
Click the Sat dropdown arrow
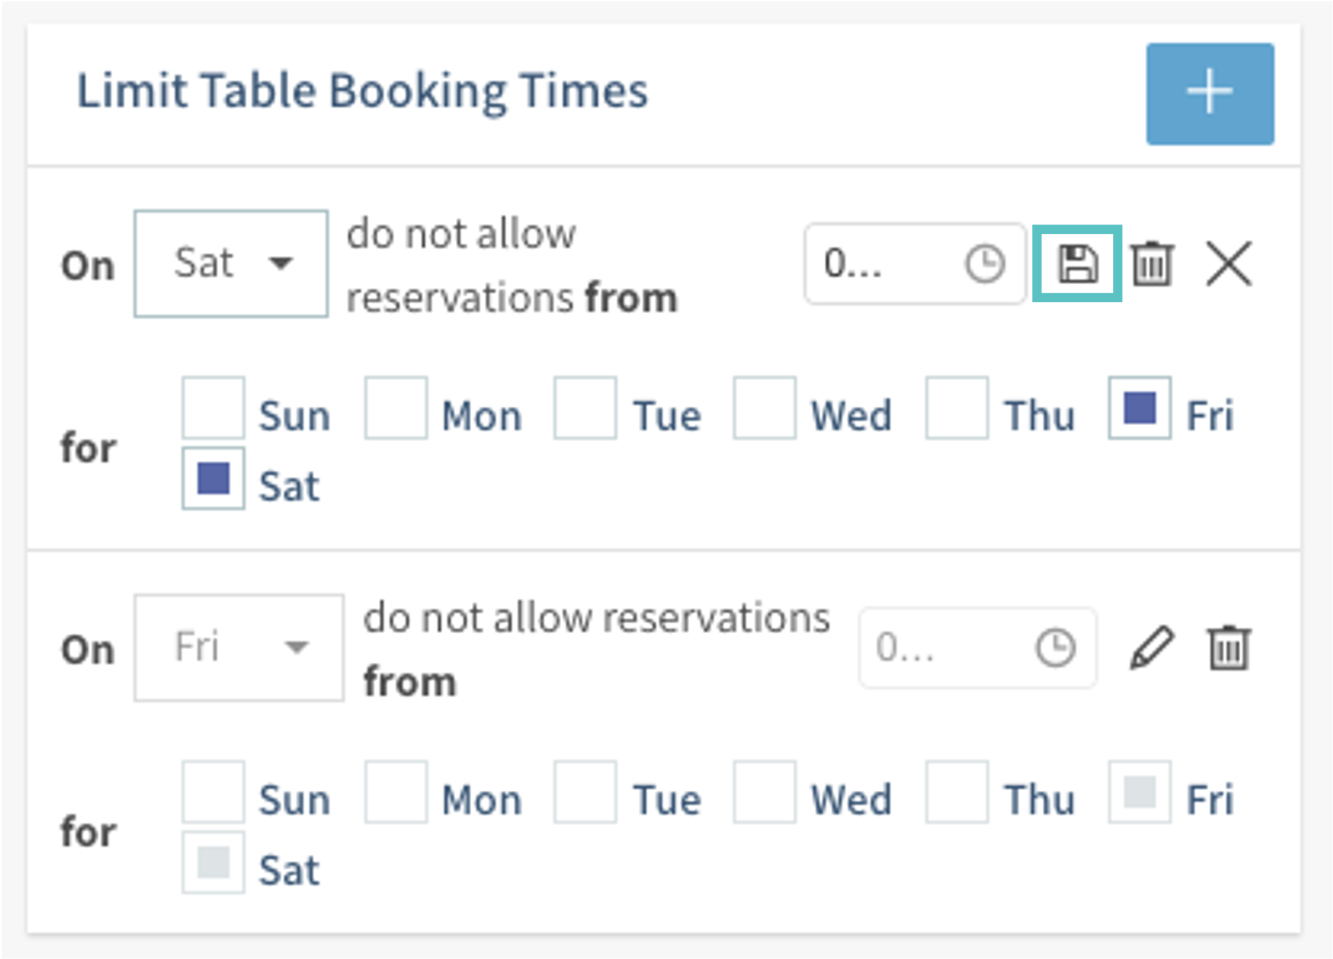(281, 264)
